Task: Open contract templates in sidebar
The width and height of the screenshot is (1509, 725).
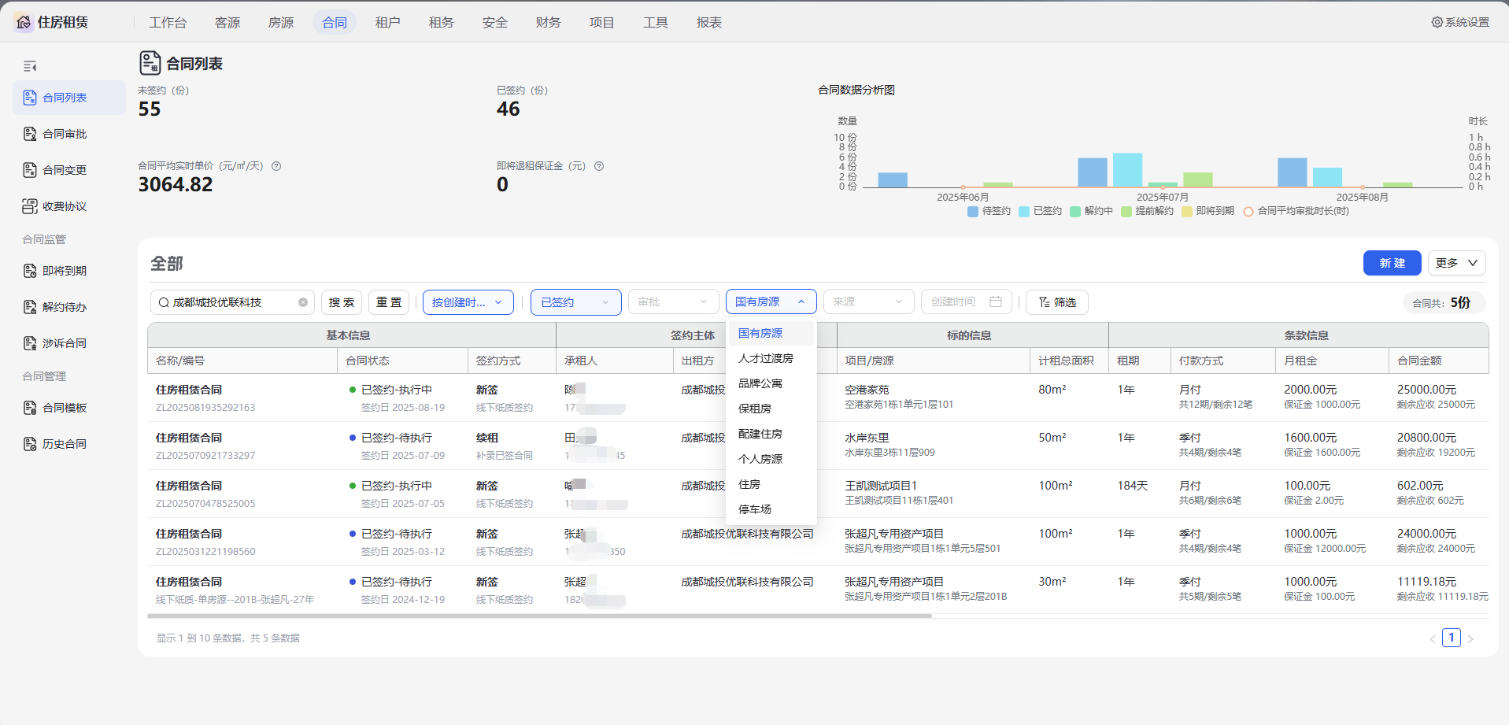Action: point(65,408)
